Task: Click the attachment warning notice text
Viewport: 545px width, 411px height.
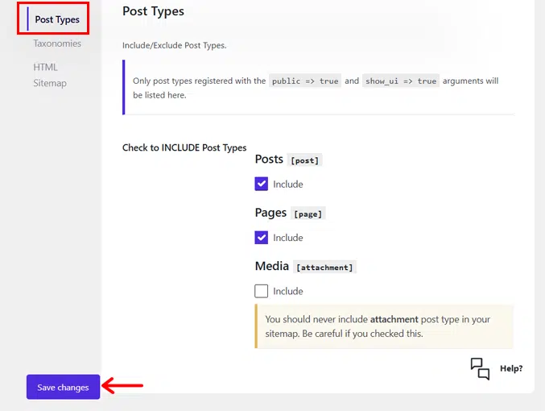Action: 378,326
